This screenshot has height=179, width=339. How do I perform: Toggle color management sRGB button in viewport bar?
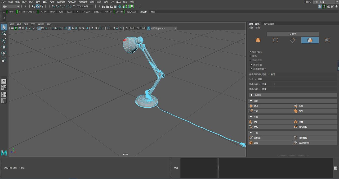[x=149, y=28]
